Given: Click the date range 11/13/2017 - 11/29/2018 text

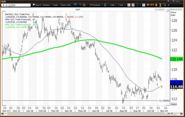Looking at the screenshot, I should [169, 9].
